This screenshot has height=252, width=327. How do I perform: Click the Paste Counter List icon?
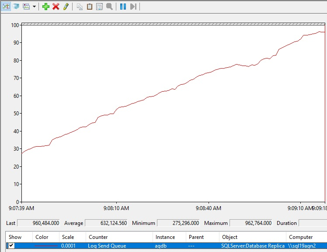coord(89,7)
